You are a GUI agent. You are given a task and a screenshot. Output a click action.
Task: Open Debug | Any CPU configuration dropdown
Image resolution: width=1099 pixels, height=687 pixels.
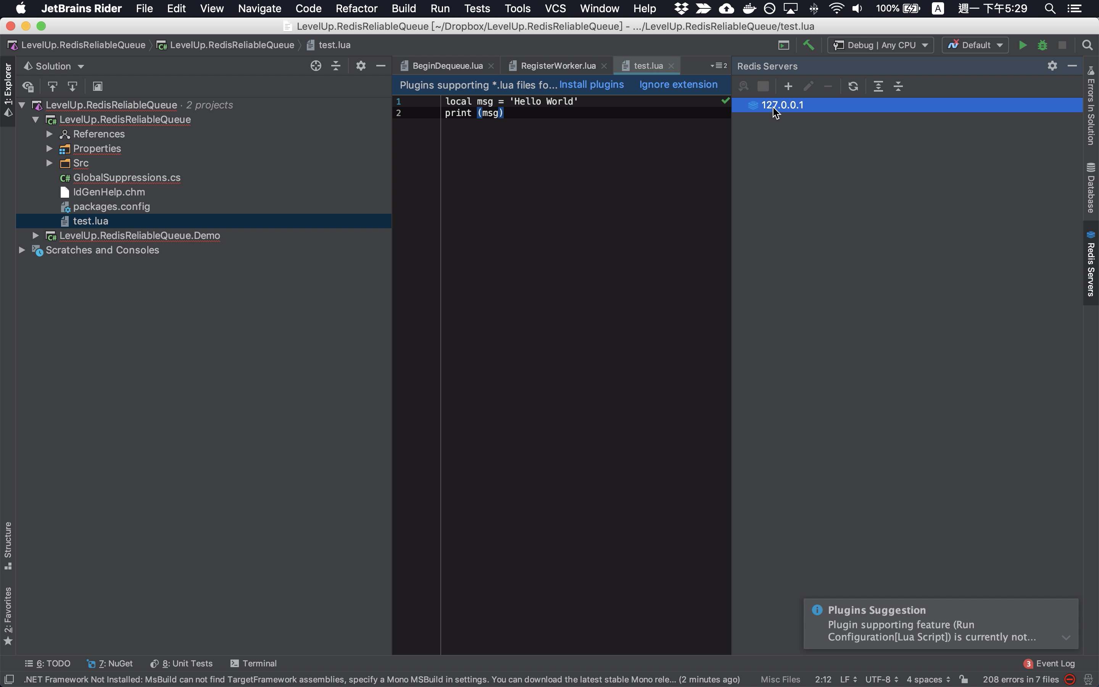pyautogui.click(x=880, y=45)
